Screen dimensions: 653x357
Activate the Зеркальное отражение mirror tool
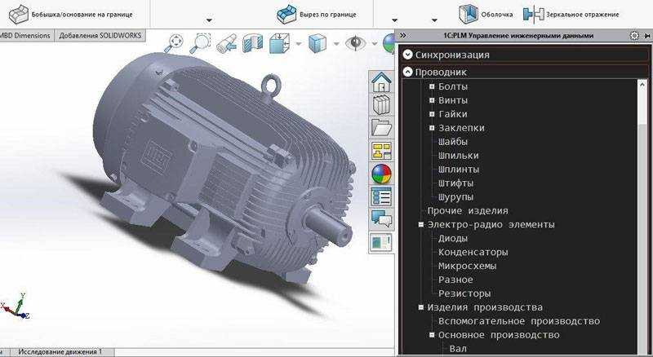571,15
